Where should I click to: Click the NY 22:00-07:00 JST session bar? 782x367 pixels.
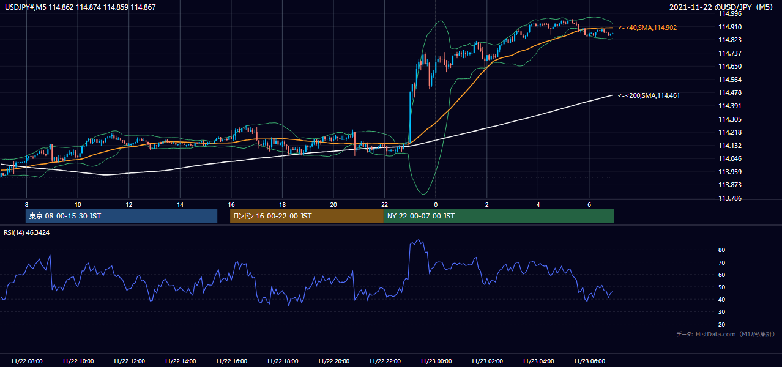point(499,216)
